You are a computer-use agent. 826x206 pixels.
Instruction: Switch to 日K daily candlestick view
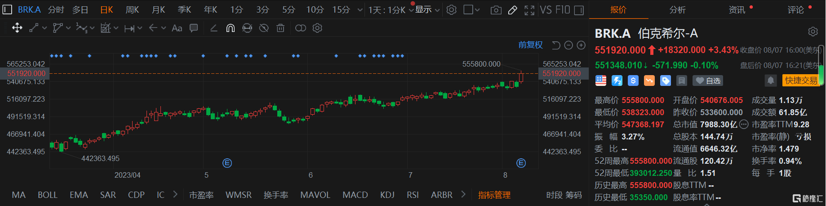click(107, 9)
